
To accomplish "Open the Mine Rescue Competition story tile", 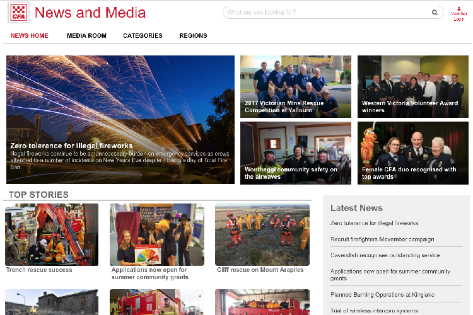I will [296, 86].
